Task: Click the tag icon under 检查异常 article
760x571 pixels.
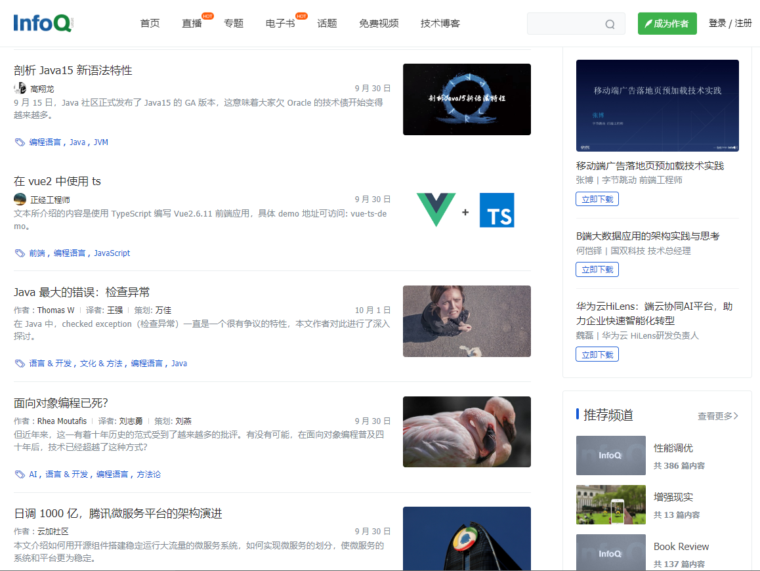Action: 20,364
